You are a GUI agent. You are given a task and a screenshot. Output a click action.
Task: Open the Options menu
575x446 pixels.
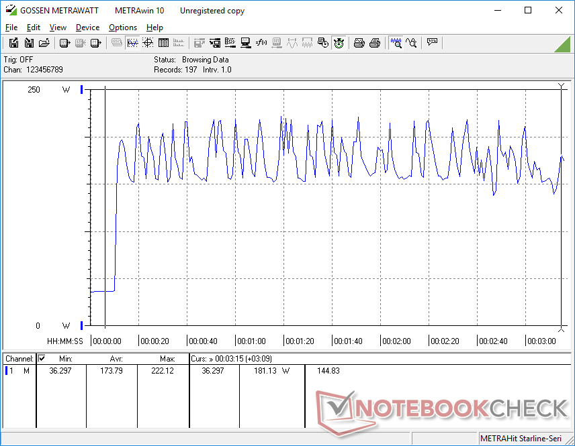point(122,27)
